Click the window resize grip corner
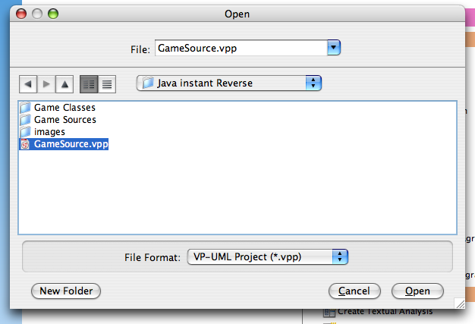 pyautogui.click(x=460, y=303)
